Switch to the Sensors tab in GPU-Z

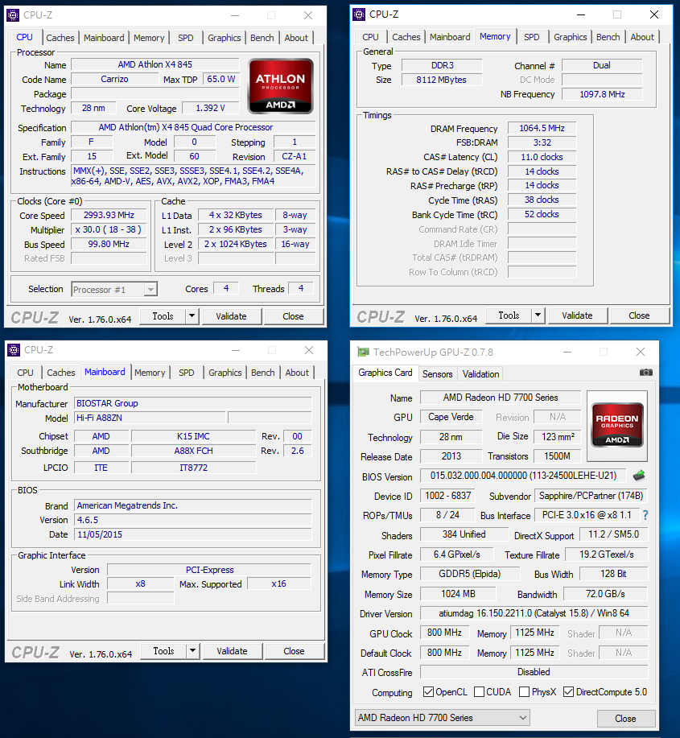point(437,373)
